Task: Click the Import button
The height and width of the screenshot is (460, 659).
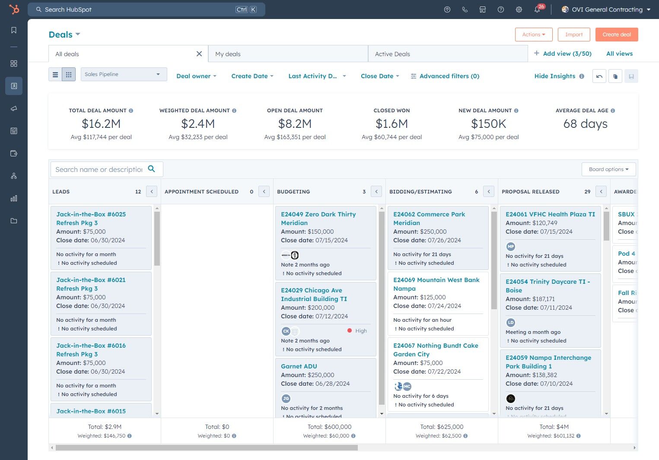Action: pos(574,35)
